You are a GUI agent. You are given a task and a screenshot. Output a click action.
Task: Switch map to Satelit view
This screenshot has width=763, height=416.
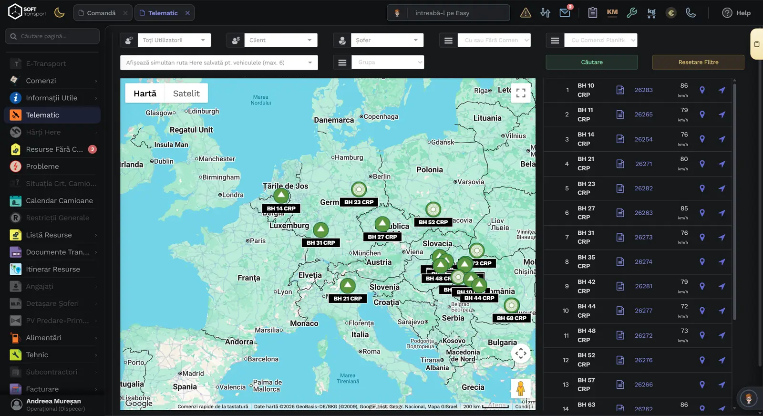186,94
